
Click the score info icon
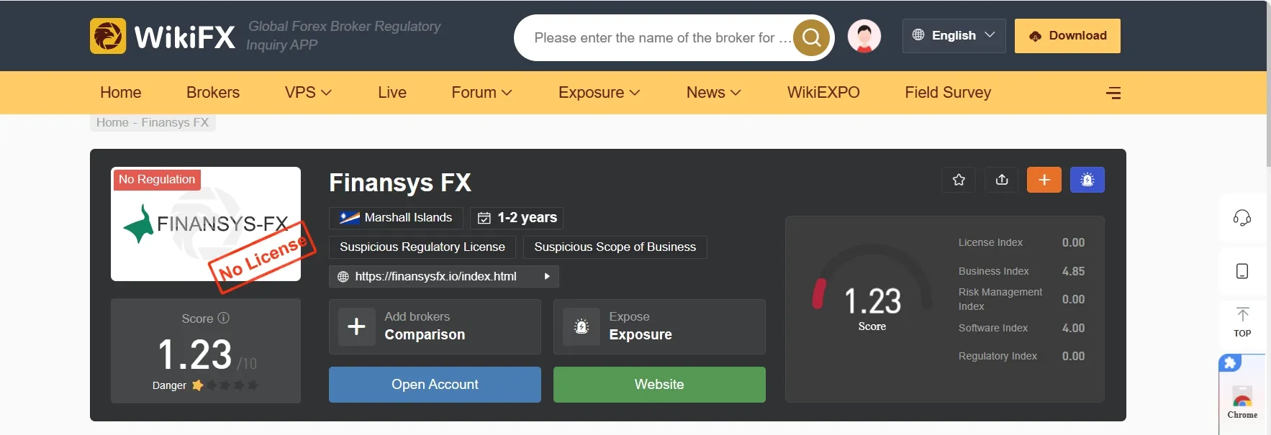pos(224,318)
